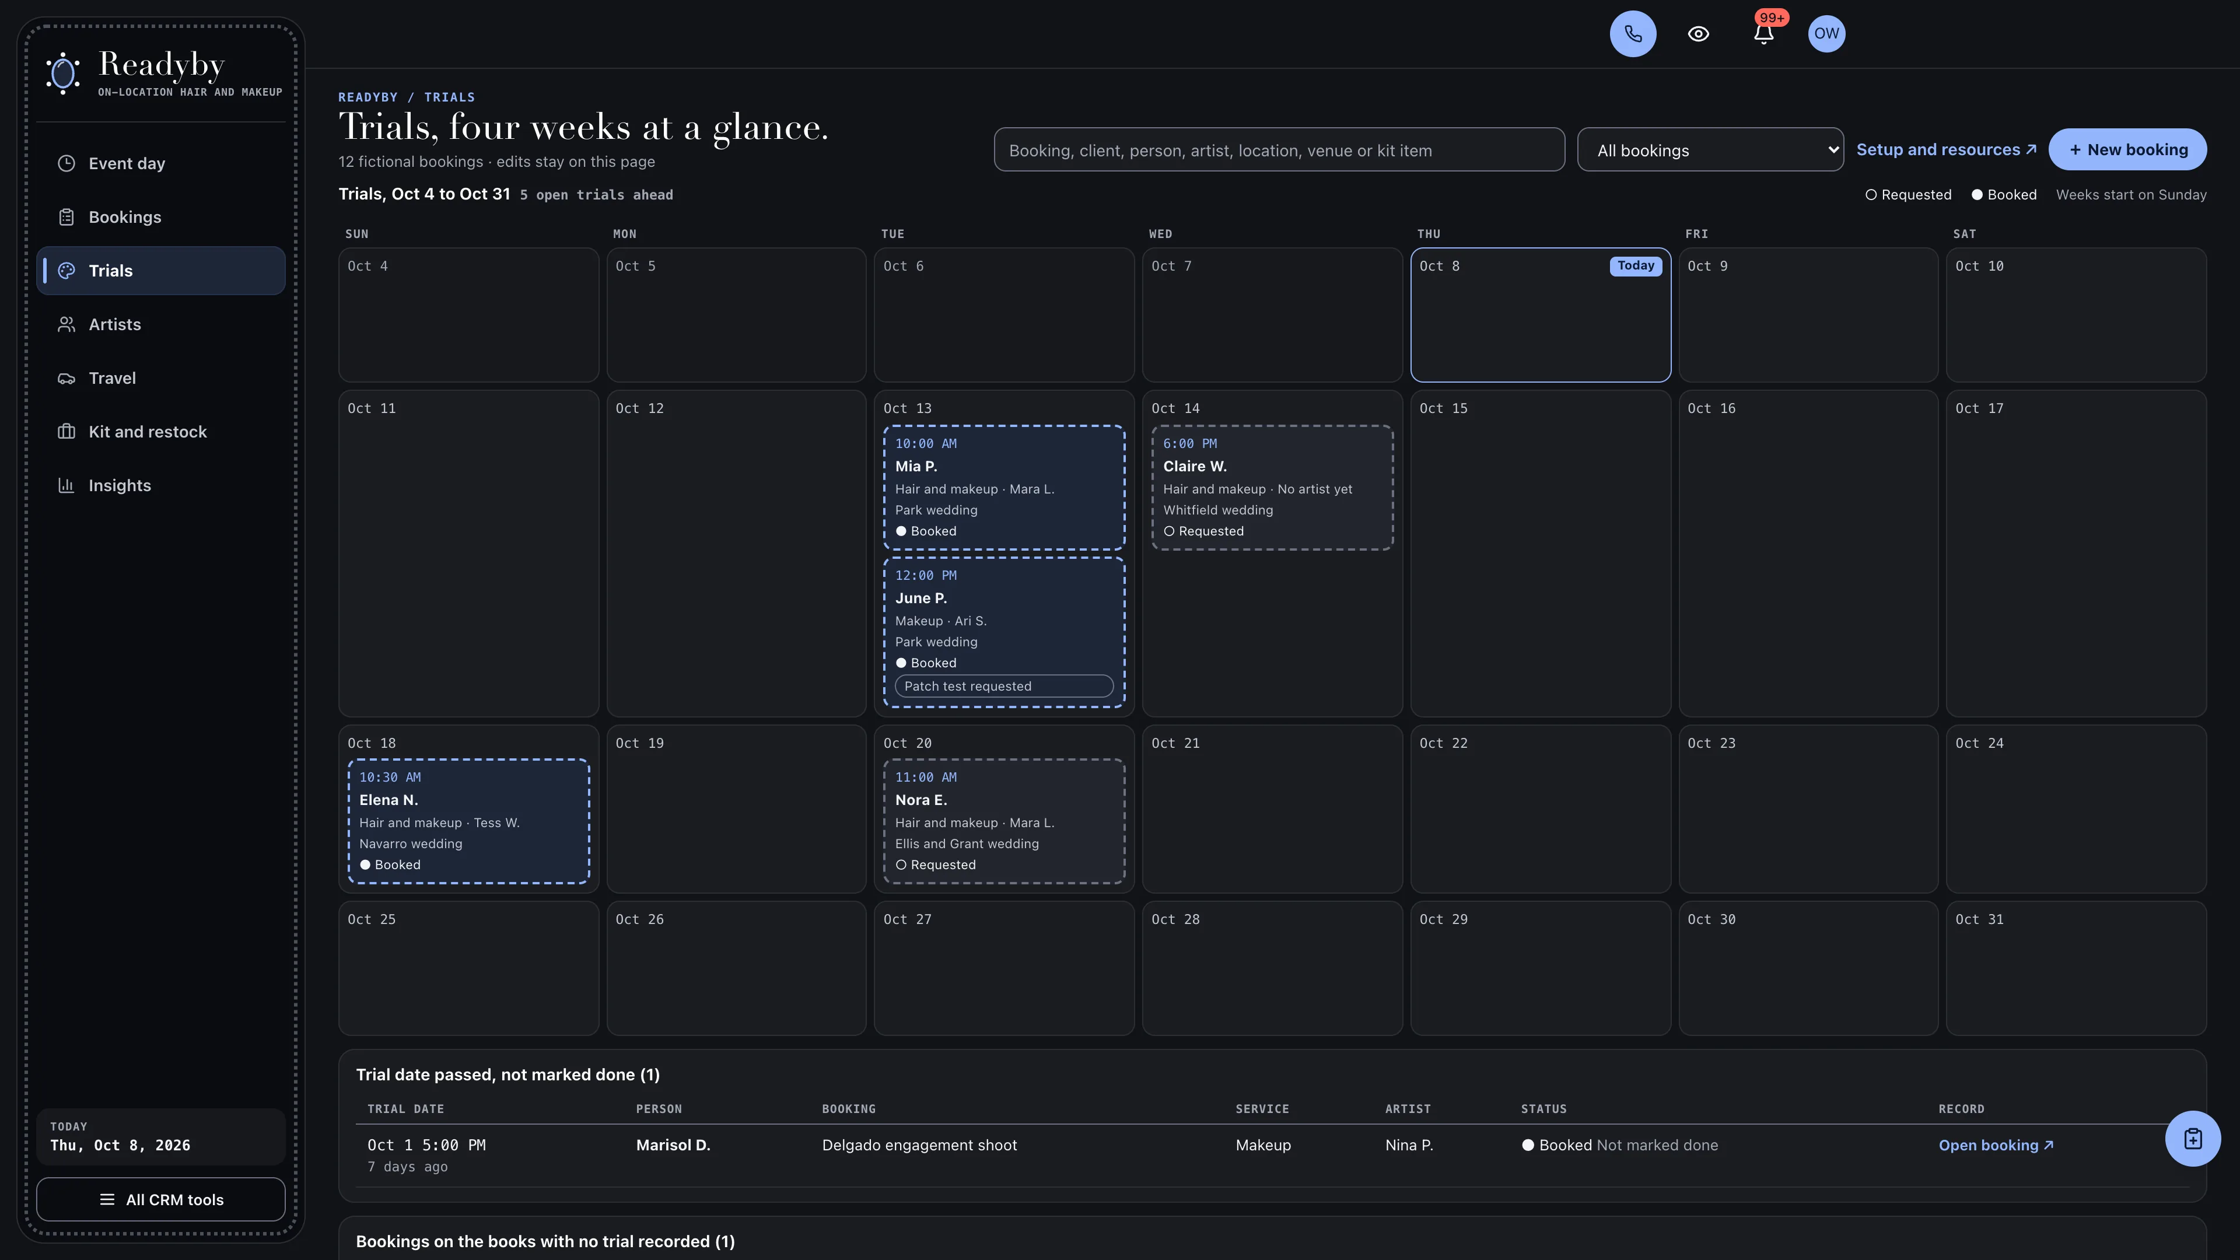Click the phone call icon button

(1632, 34)
